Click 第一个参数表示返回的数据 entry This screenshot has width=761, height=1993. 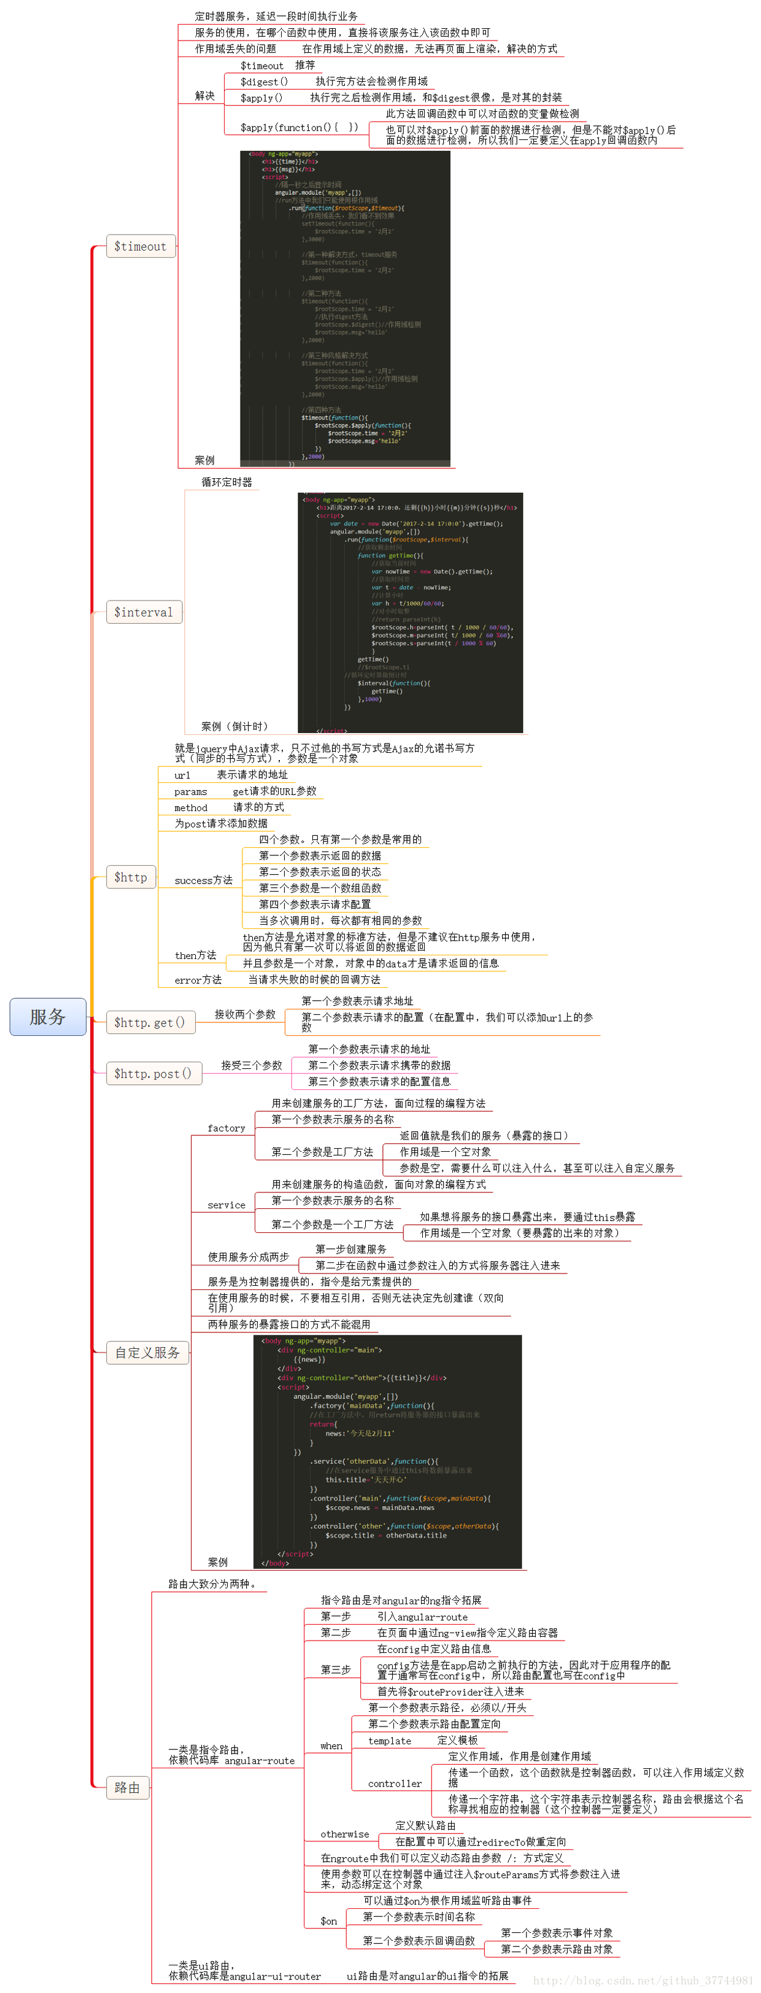(319, 856)
